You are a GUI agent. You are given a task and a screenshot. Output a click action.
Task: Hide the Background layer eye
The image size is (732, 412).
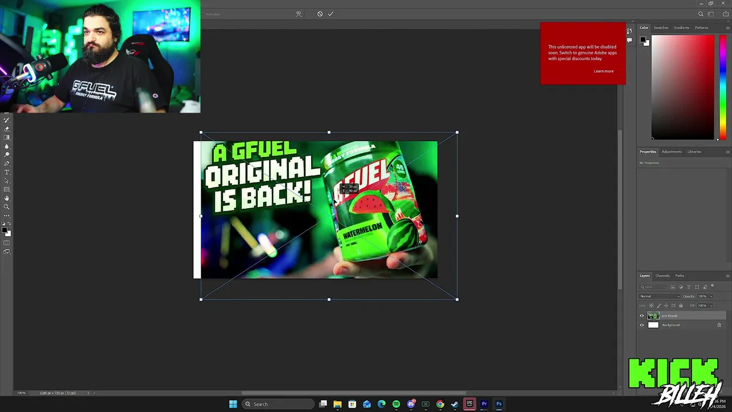click(642, 325)
